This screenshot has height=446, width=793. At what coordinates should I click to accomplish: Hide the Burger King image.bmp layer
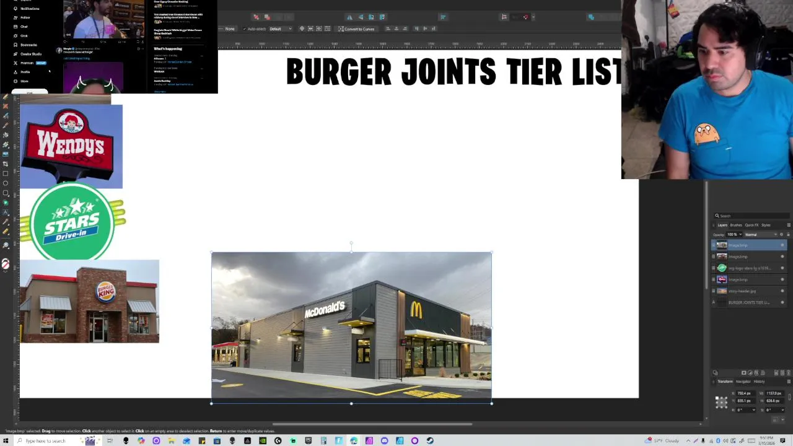pyautogui.click(x=782, y=256)
